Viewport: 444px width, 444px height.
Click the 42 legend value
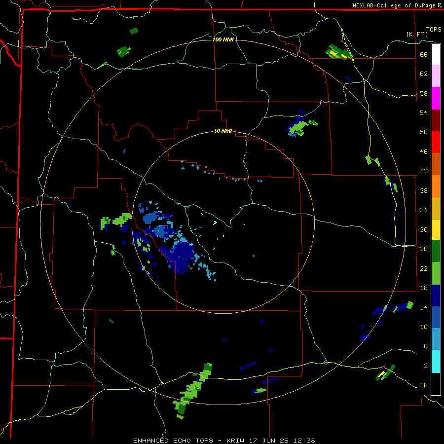[424, 171]
